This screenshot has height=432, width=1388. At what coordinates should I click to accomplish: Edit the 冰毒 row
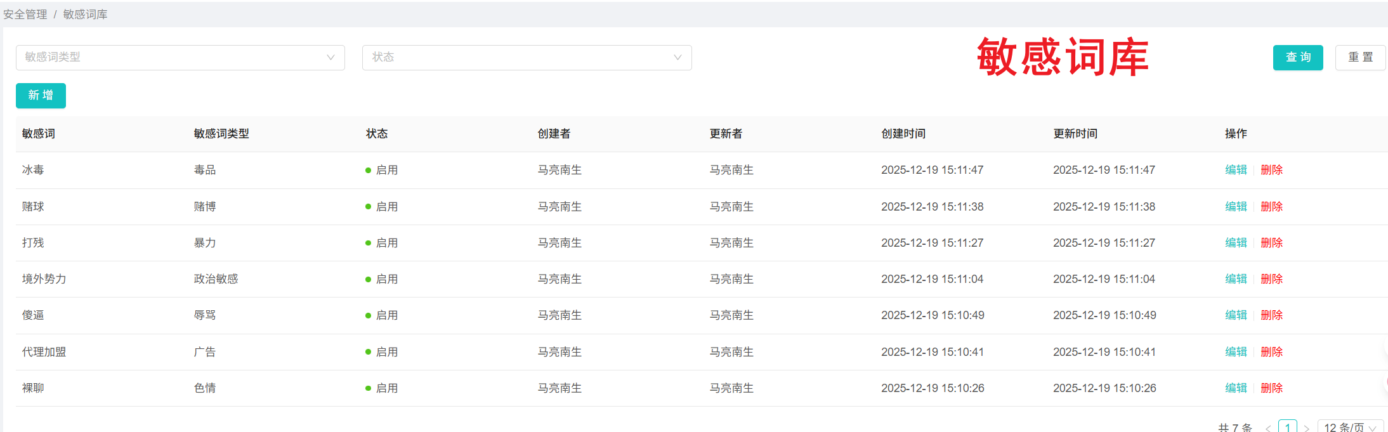click(x=1236, y=170)
